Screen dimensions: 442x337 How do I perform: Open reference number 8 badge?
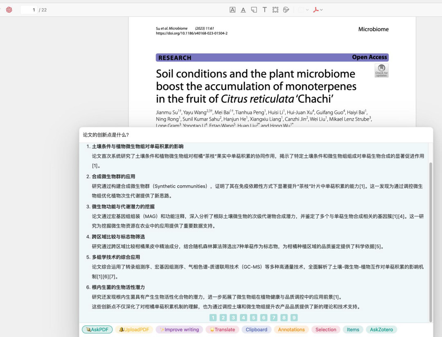pos(284,317)
